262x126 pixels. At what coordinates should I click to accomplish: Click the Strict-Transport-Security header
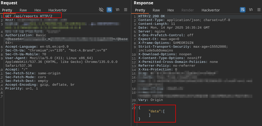pyautogui.click(x=183, y=48)
